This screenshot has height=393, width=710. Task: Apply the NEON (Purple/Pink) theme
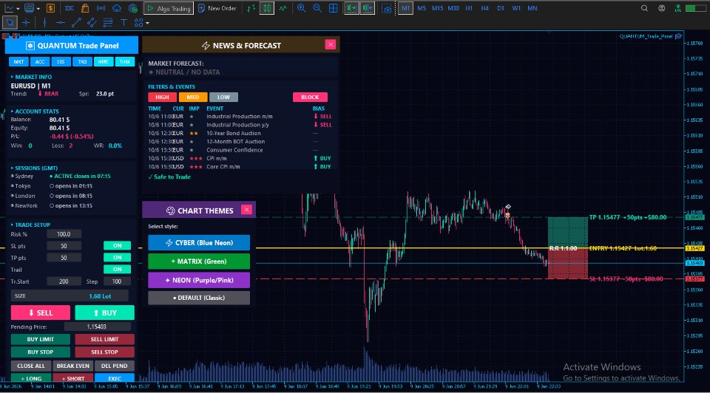pyautogui.click(x=199, y=280)
